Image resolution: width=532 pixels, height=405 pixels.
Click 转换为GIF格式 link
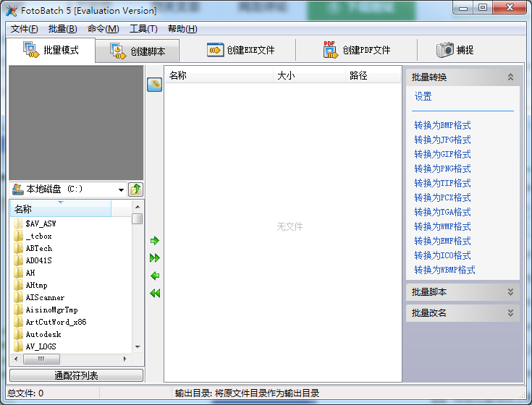442,154
